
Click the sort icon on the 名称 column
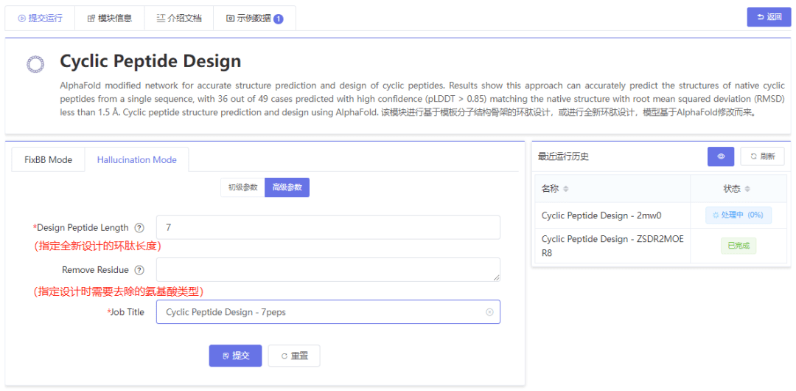(566, 189)
